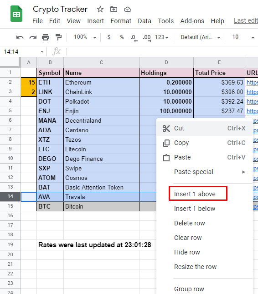Open the Google Sheets home icon
The height and width of the screenshot is (294, 258).
[x=16, y=14]
